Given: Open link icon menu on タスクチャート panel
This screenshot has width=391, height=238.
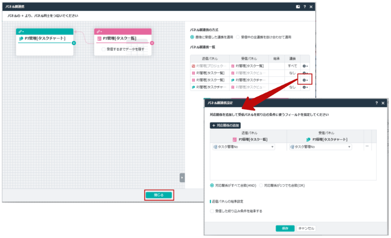Looking at the screenshot, I should tap(21, 31).
